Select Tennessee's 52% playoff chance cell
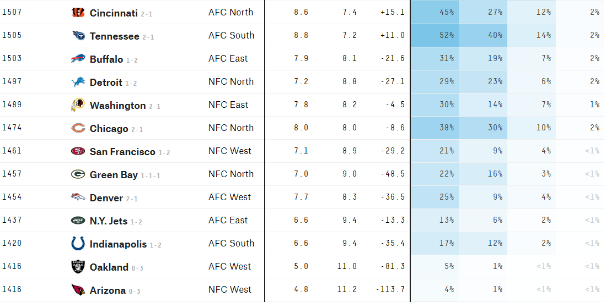Viewport: 606px width, 302px height. coord(435,35)
